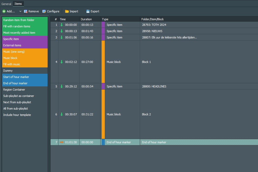Image resolution: width=258 pixels, height=172 pixels.
Task: Open Configure from the toolbar
Action: click(x=51, y=11)
